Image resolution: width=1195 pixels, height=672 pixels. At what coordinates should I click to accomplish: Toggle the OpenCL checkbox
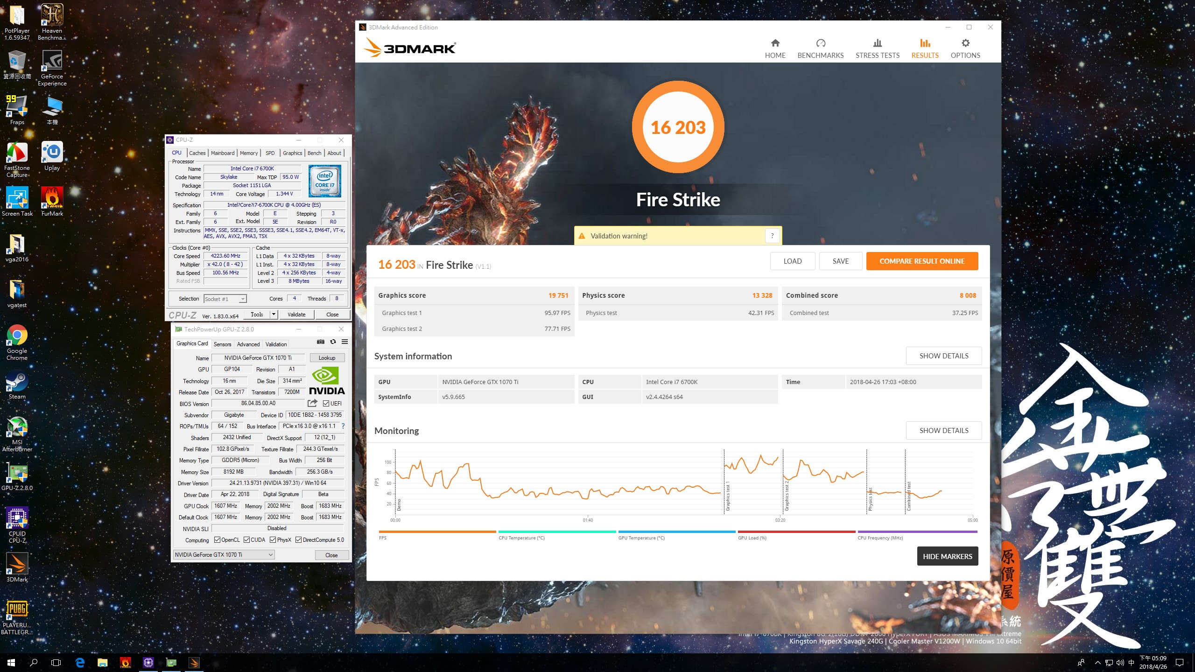point(217,540)
